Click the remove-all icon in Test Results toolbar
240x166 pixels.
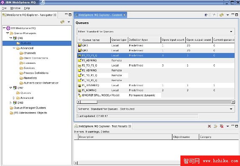222,126
